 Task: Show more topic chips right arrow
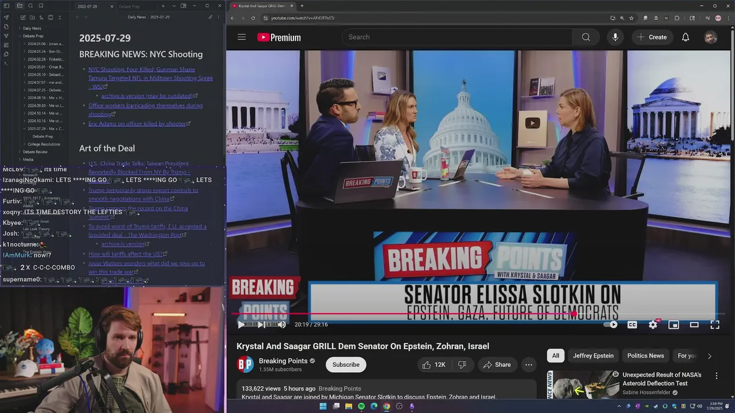(x=709, y=356)
